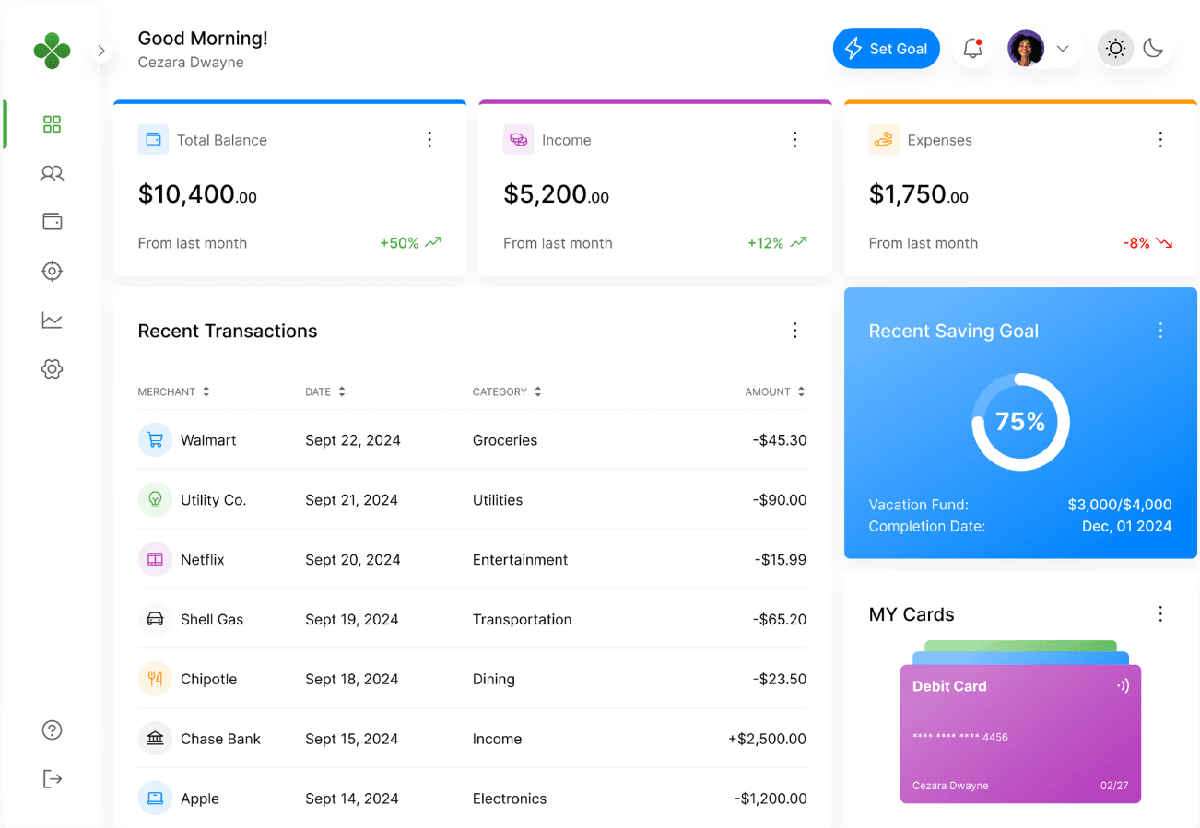This screenshot has height=828, width=1200.
Task: Open the wallet icon in sidebar
Action: (x=52, y=222)
